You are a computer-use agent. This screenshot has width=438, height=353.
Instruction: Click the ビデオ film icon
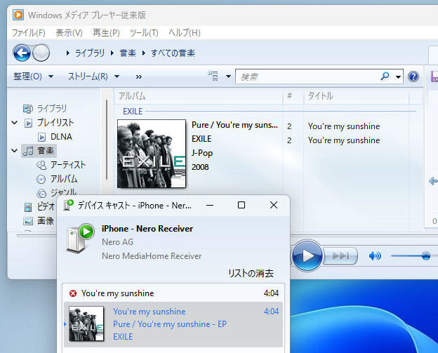tap(28, 207)
